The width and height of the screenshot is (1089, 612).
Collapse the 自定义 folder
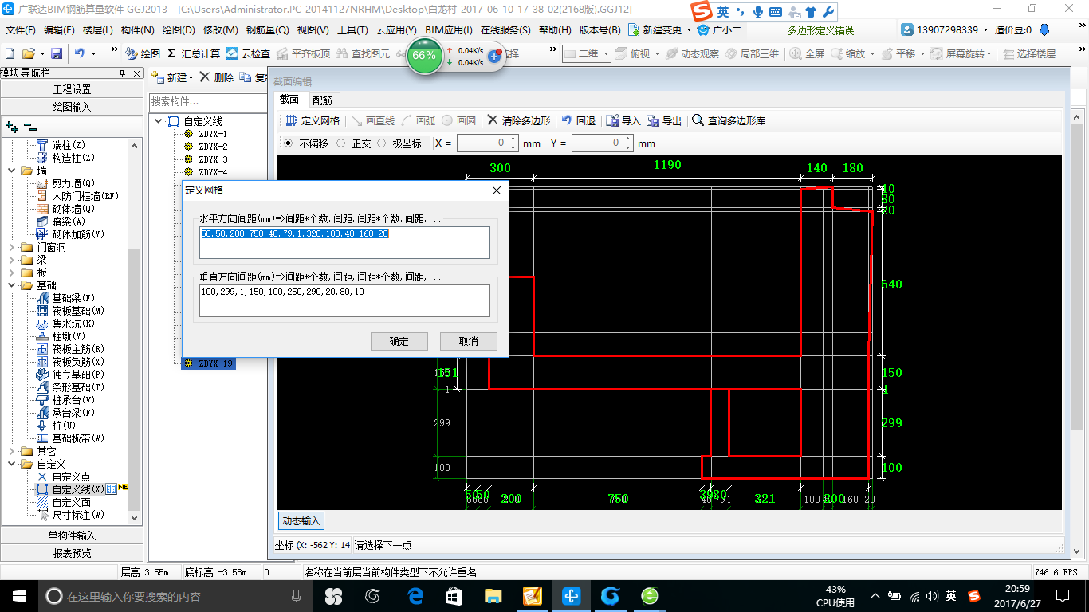tap(11, 464)
